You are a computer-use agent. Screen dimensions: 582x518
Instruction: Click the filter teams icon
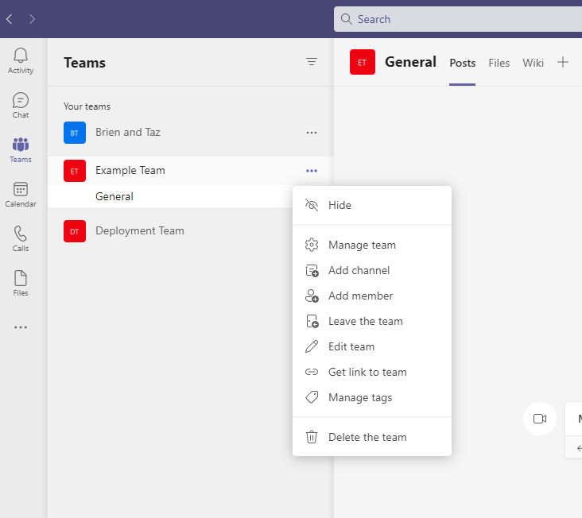(x=312, y=61)
